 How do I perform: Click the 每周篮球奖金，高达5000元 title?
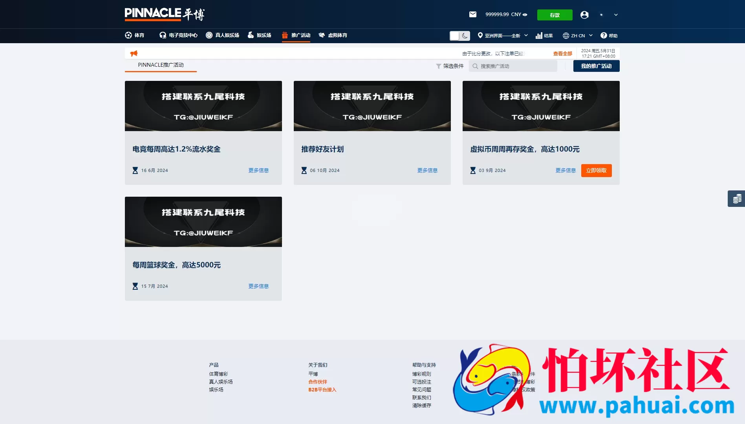176,265
